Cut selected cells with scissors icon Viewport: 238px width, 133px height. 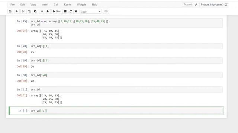[x=23, y=11]
